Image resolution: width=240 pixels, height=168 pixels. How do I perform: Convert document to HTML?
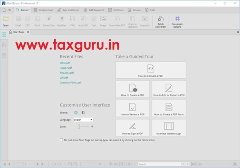click(x=72, y=22)
